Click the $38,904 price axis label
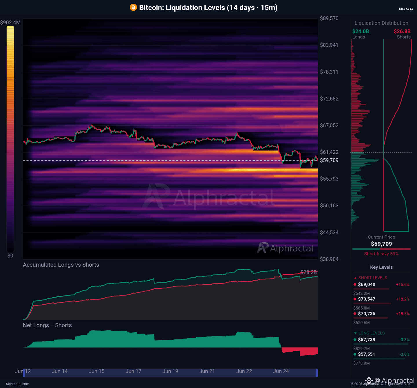417x388 pixels. click(x=329, y=259)
